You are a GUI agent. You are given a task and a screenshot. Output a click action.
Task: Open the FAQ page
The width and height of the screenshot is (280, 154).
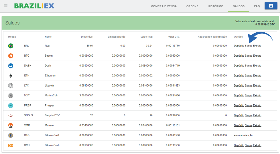[x=257, y=6]
